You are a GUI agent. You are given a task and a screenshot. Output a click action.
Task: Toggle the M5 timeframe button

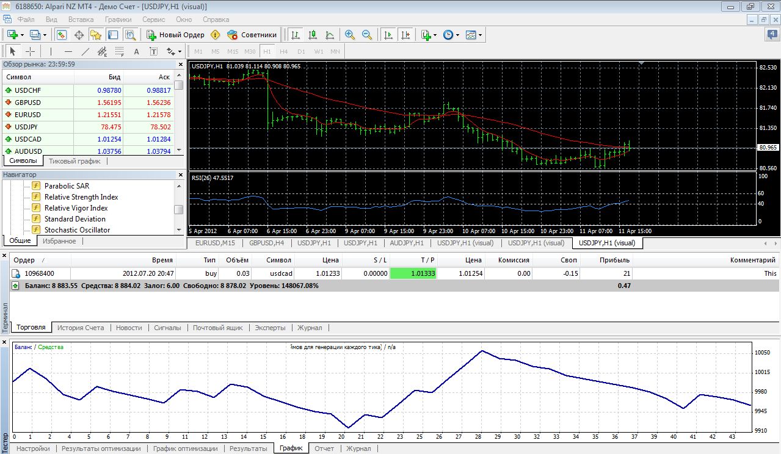click(216, 51)
